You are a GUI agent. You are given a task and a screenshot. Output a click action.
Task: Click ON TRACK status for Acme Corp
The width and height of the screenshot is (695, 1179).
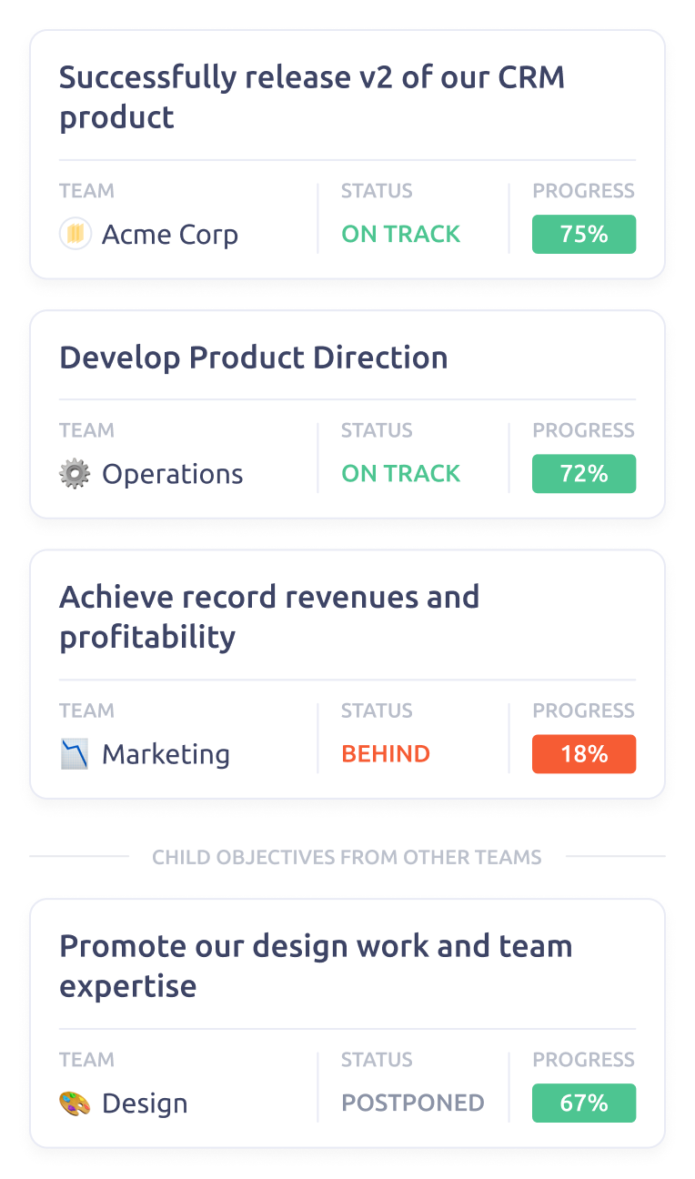click(x=401, y=235)
